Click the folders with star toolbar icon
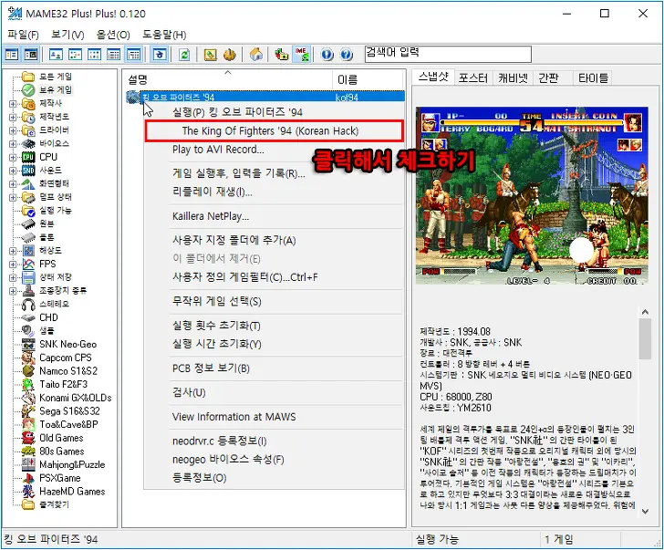The width and height of the screenshot is (664, 550). tap(281, 54)
